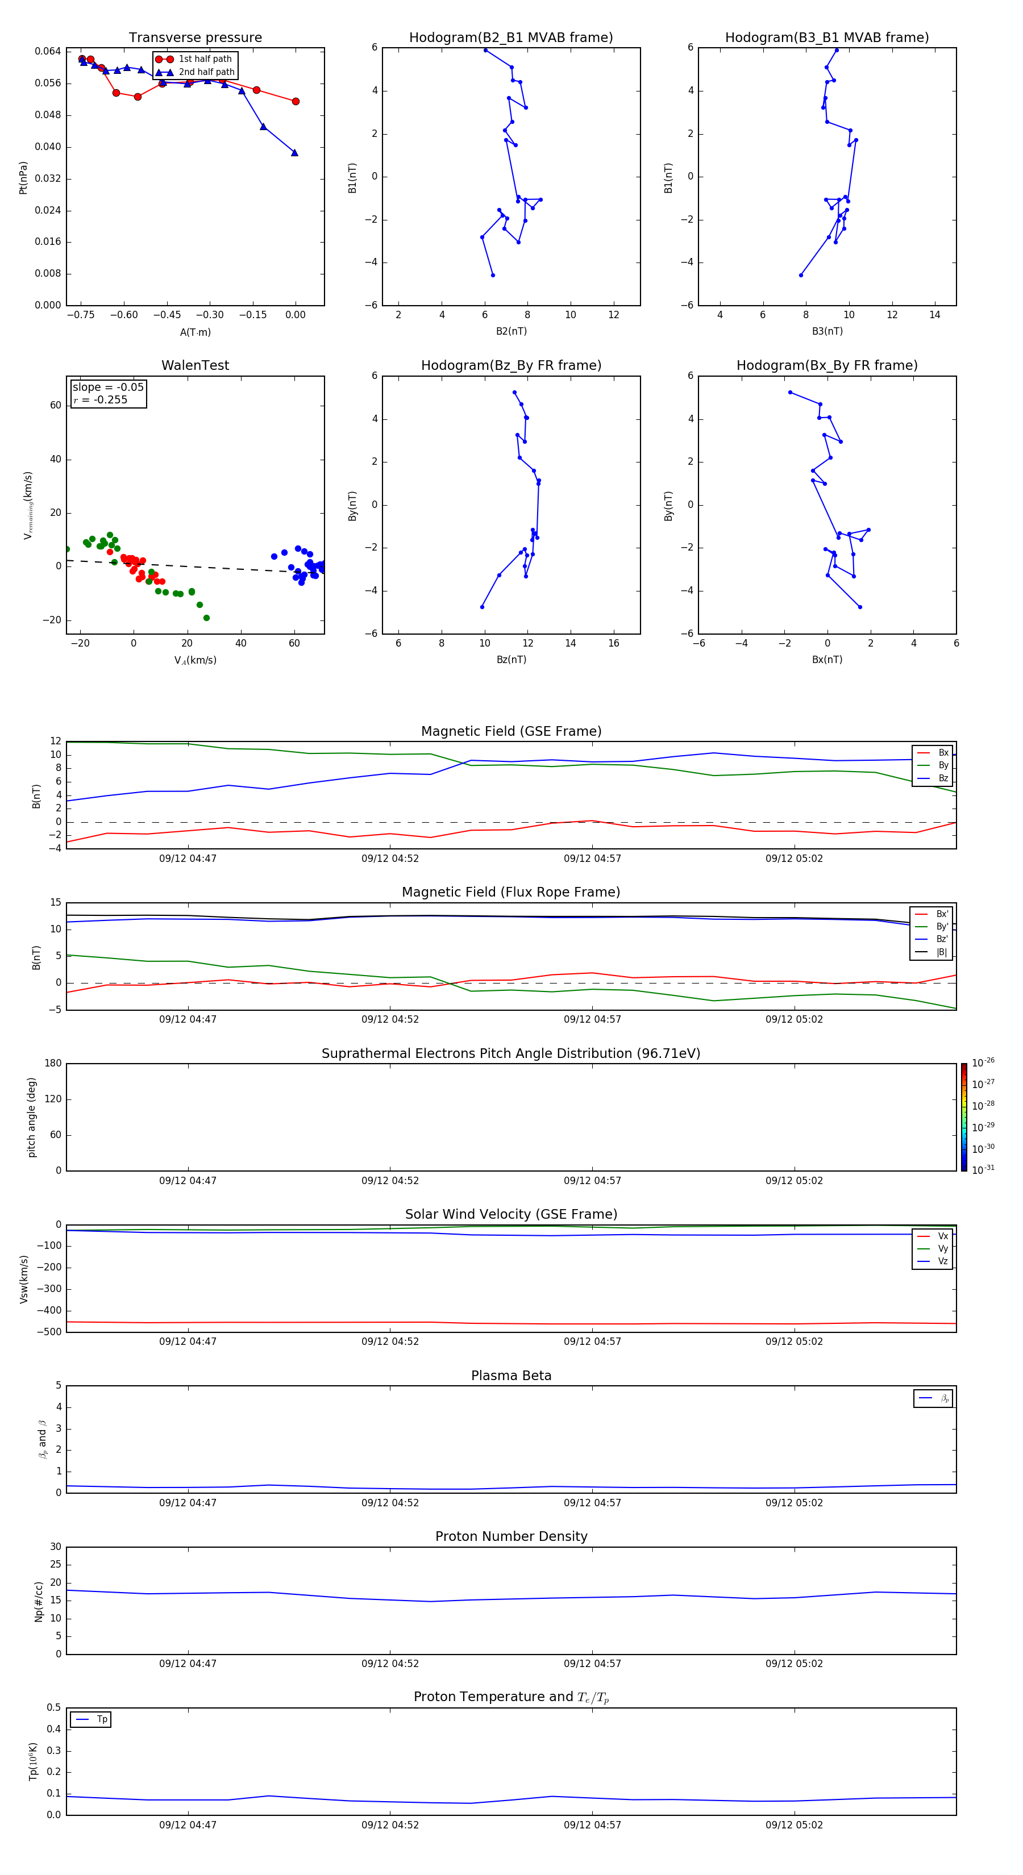Click the Hodogram(Bx_By FR frame) title
The image size is (1023, 1875).
(826, 365)
